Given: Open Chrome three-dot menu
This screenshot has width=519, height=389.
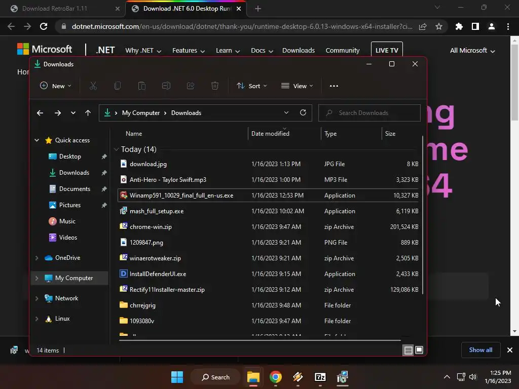Looking at the screenshot, I should coord(508,26).
